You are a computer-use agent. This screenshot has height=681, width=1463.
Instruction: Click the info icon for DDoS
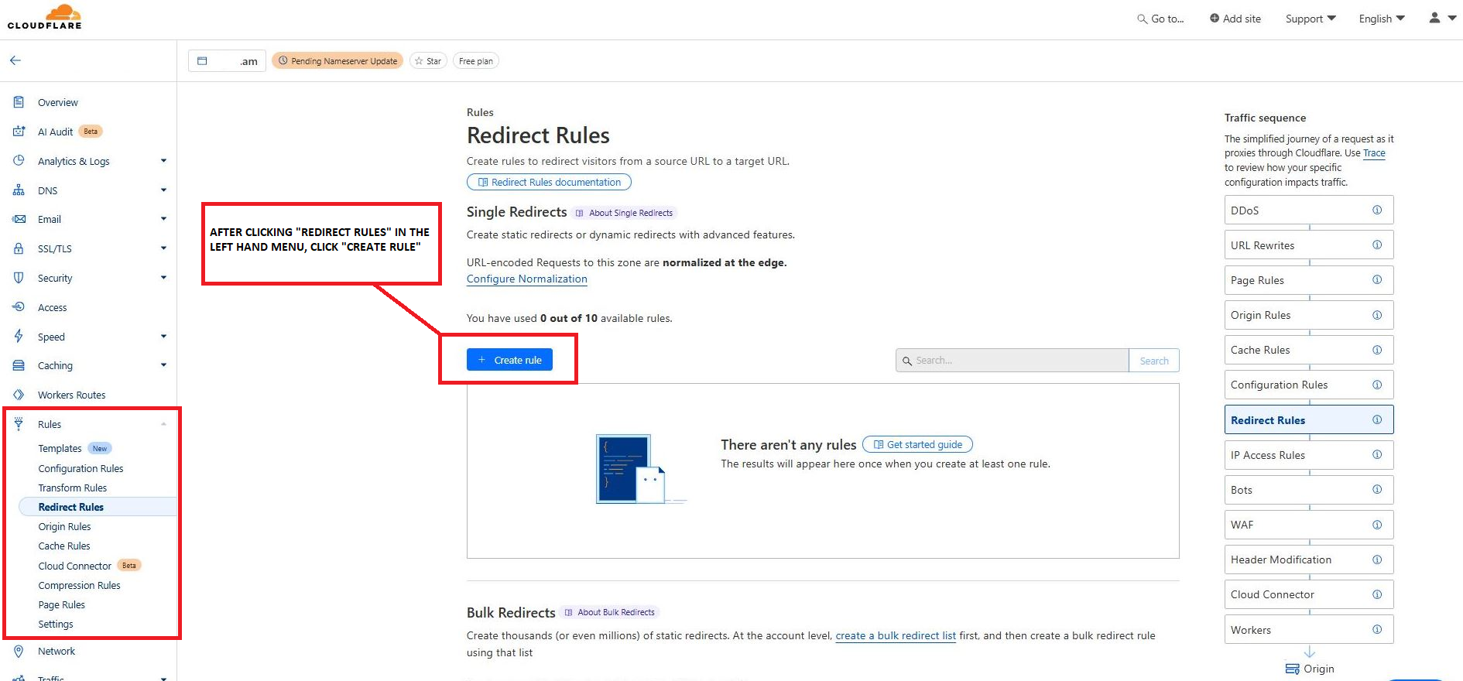coord(1377,210)
